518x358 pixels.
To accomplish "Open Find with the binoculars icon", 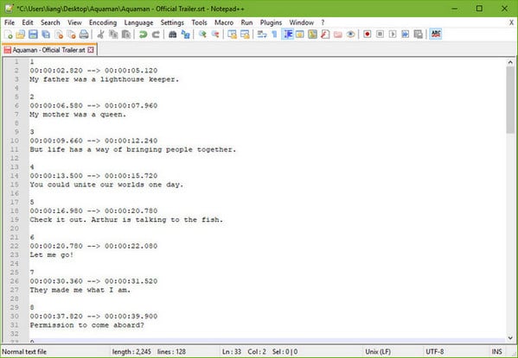I will (172, 35).
